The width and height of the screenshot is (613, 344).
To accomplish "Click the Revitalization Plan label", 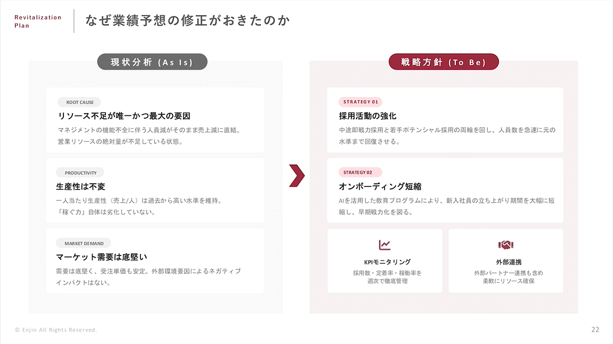I will click(38, 21).
